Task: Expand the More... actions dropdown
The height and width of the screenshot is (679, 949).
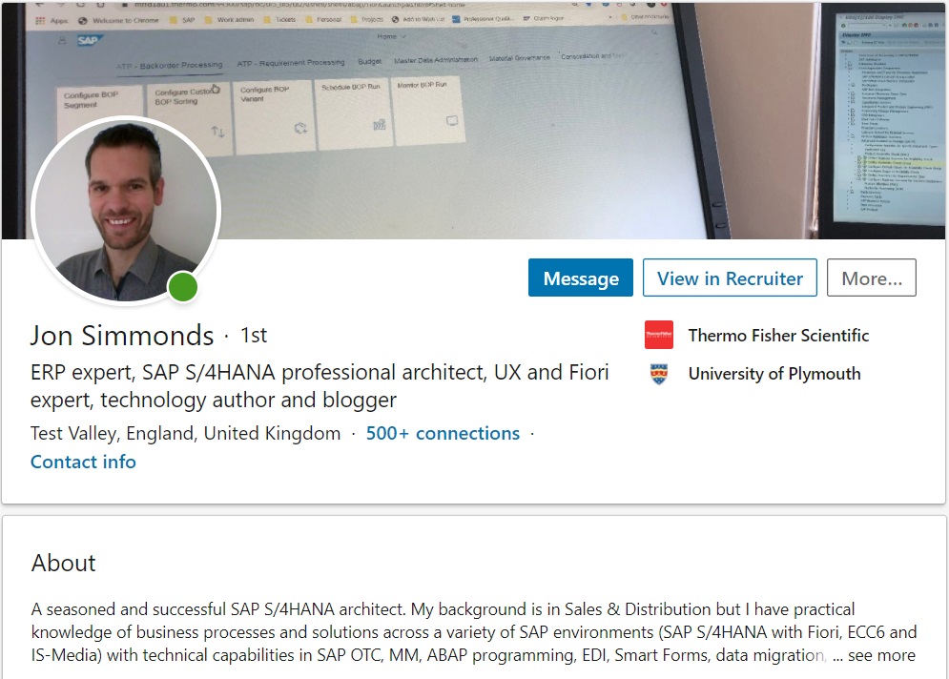Action: click(872, 278)
